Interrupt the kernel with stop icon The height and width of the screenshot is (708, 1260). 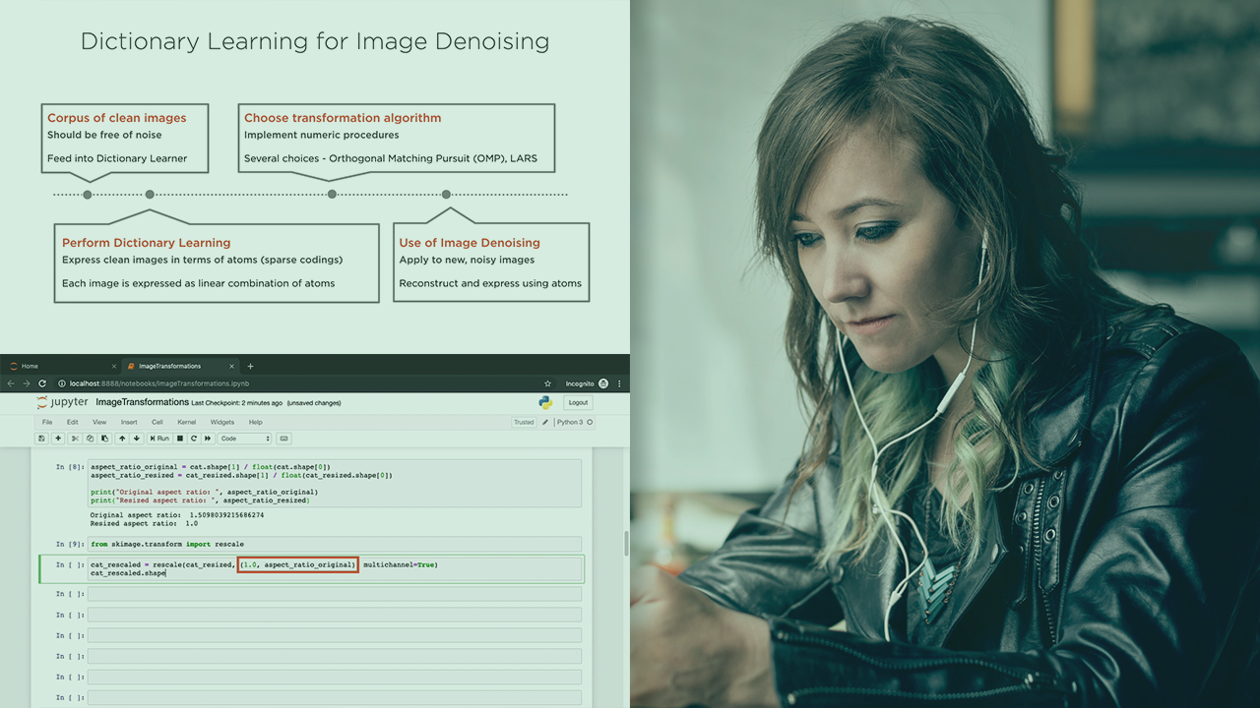click(x=180, y=439)
